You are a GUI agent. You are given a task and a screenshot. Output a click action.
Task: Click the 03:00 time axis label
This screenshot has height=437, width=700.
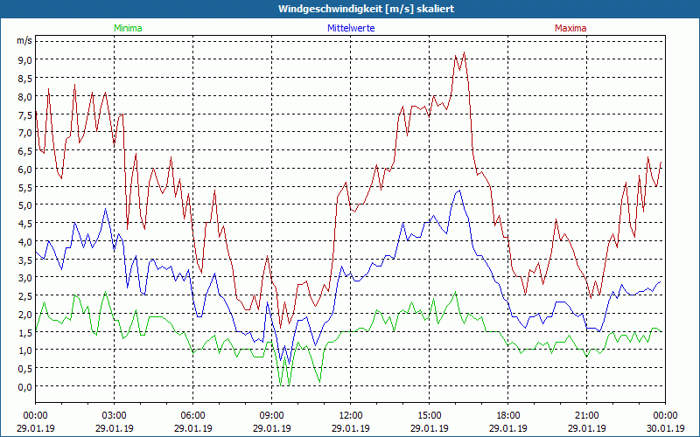pyautogui.click(x=115, y=415)
